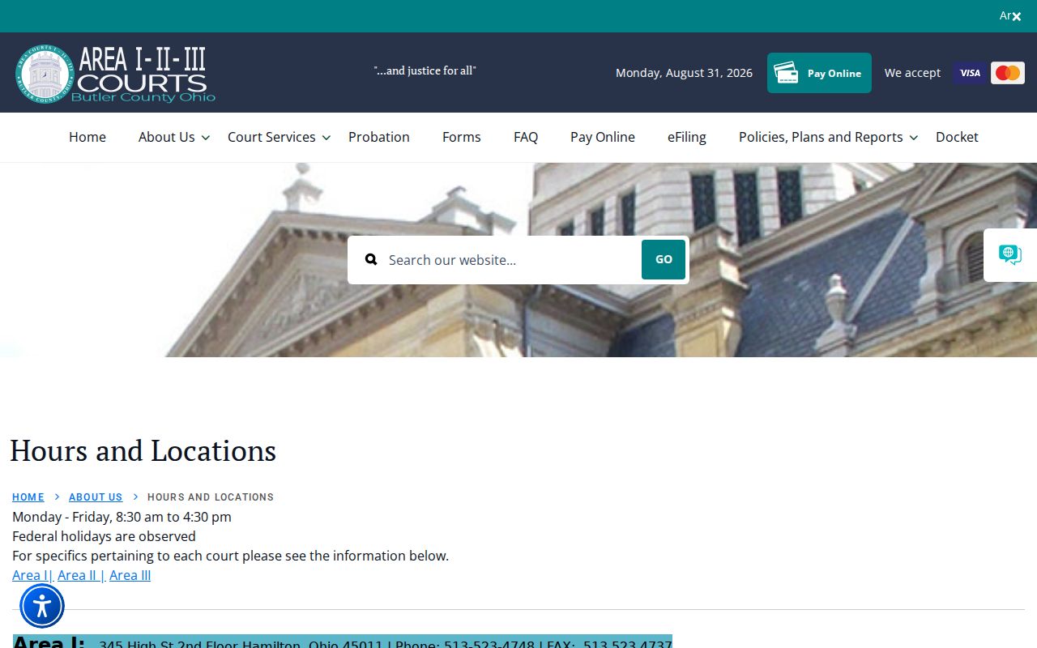This screenshot has height=648, width=1037.
Task: Click the Mastercard icon
Action: point(1008,73)
